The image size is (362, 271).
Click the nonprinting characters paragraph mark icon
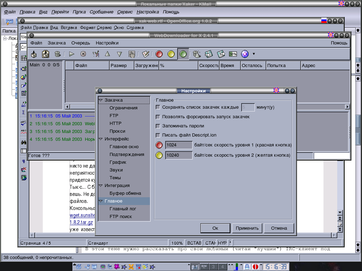click(x=24, y=161)
